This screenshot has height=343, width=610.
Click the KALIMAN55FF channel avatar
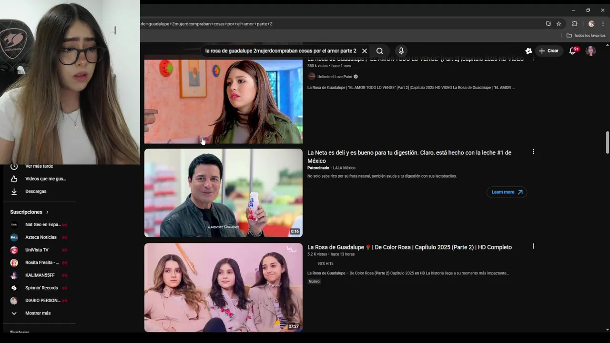coord(14,275)
